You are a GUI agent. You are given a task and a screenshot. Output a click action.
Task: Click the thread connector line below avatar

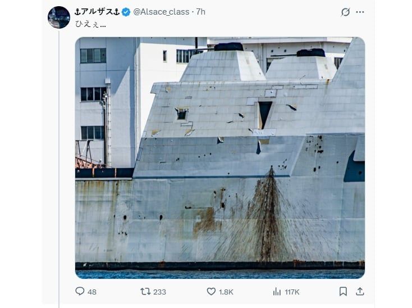click(59, 169)
